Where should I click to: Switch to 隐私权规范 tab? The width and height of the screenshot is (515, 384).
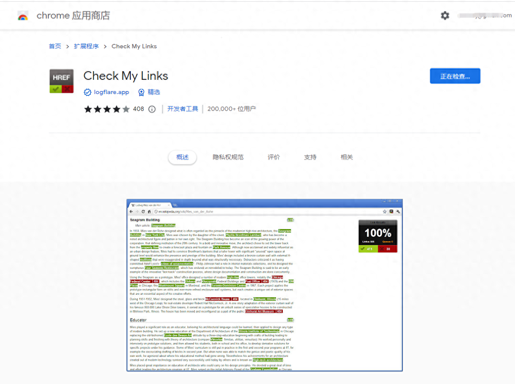(228, 157)
